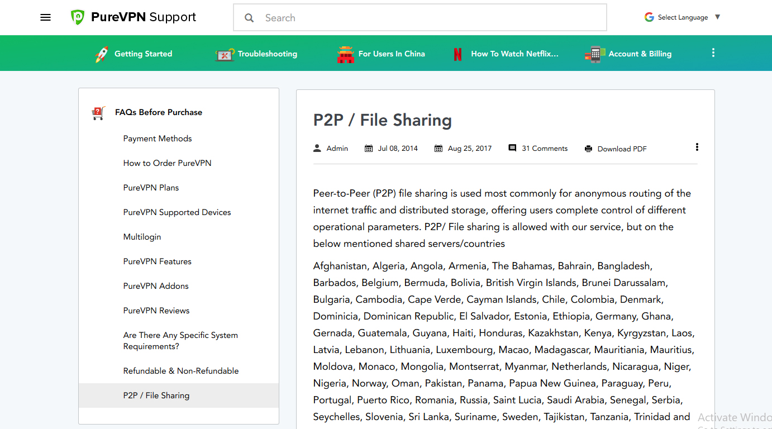This screenshot has height=429, width=772.
Task: Click the Account & Billing calculator icon
Action: (595, 54)
